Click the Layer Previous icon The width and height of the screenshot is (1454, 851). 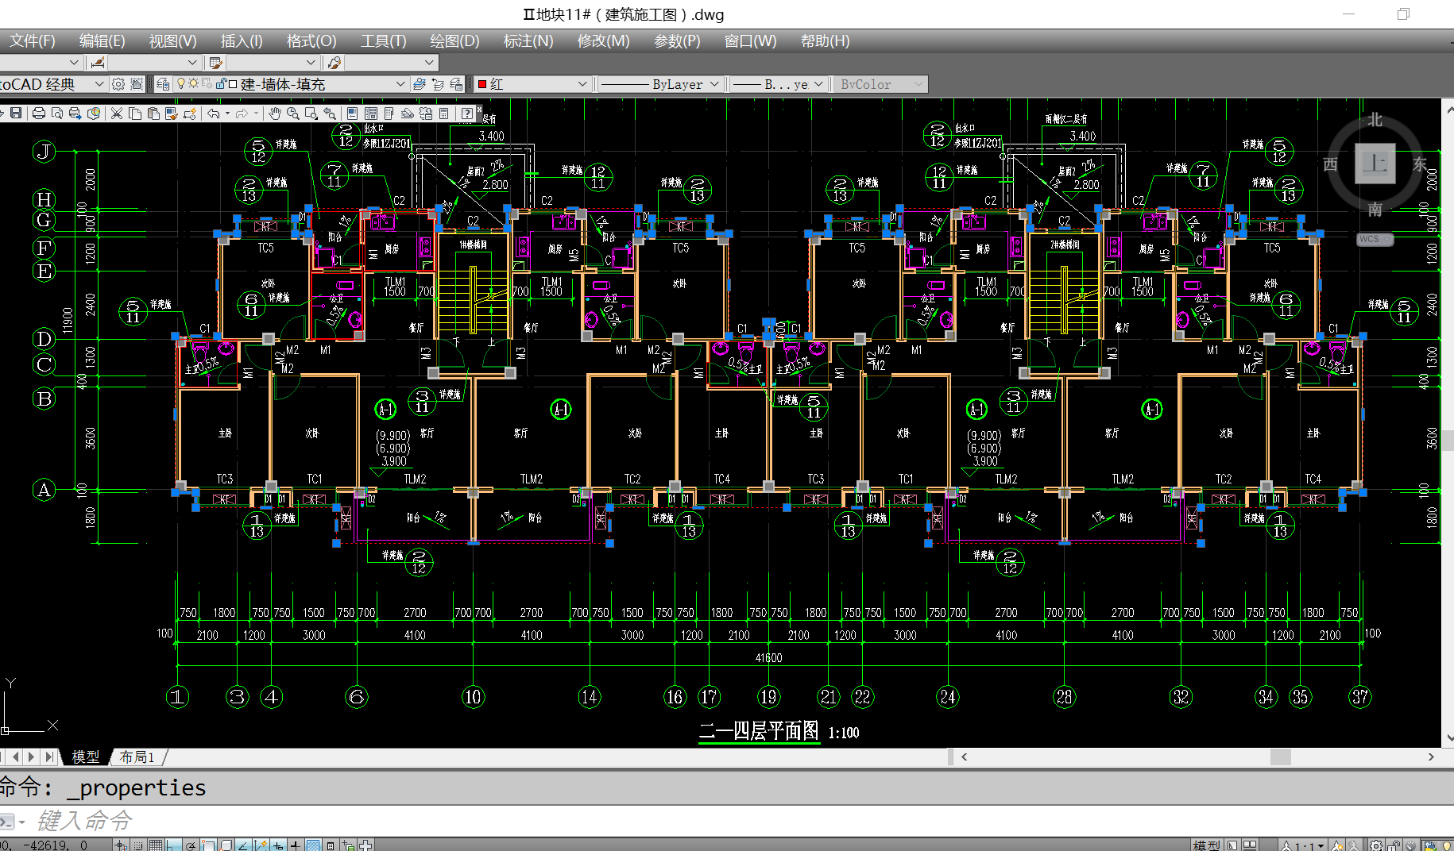pos(438,84)
